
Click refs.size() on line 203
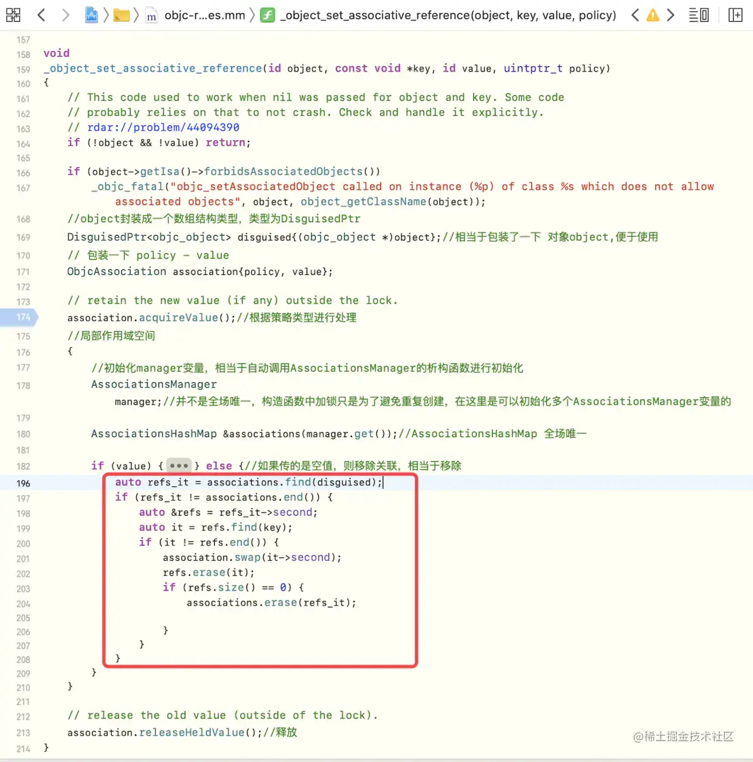coord(222,588)
